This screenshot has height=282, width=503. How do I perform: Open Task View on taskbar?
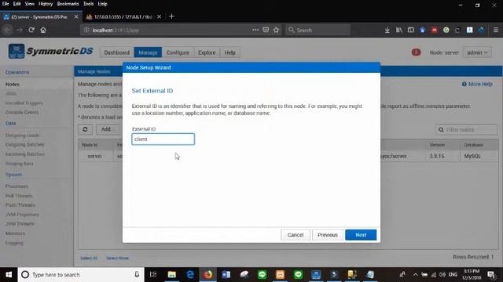tap(153, 275)
